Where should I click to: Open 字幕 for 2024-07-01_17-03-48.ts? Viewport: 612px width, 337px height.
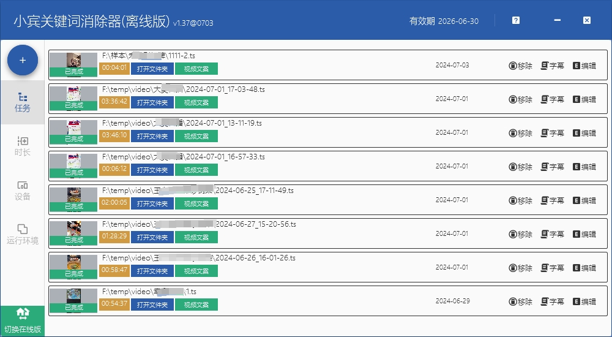click(553, 99)
